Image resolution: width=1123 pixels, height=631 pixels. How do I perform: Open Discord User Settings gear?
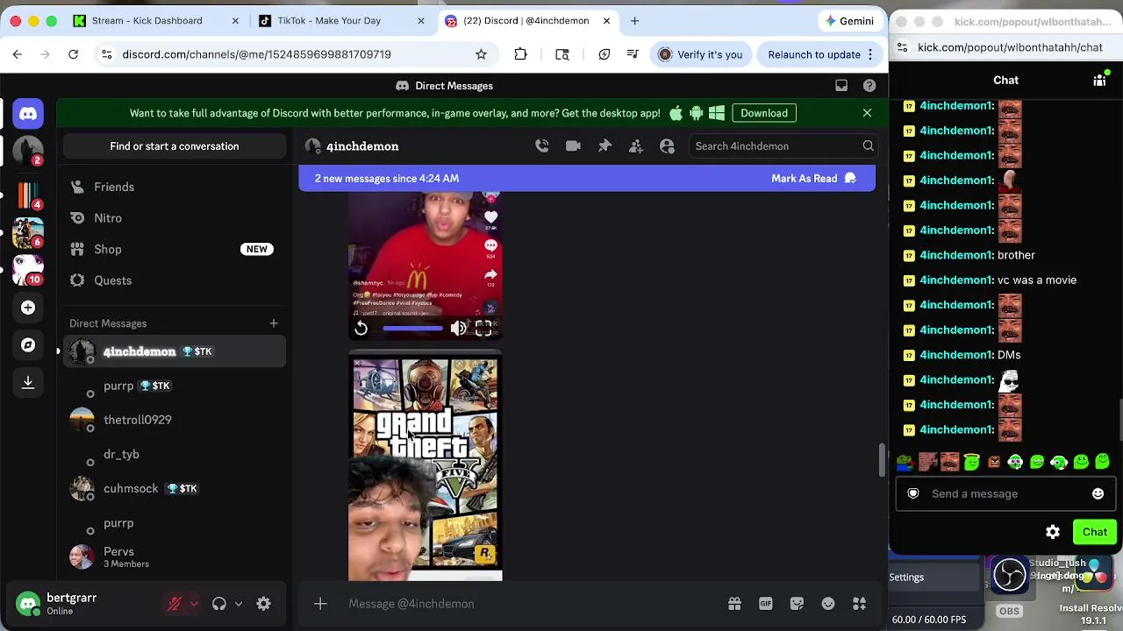pos(263,604)
